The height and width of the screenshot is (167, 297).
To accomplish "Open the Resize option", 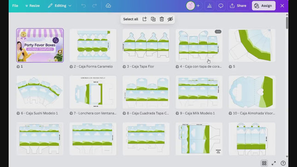I will pos(32,6).
